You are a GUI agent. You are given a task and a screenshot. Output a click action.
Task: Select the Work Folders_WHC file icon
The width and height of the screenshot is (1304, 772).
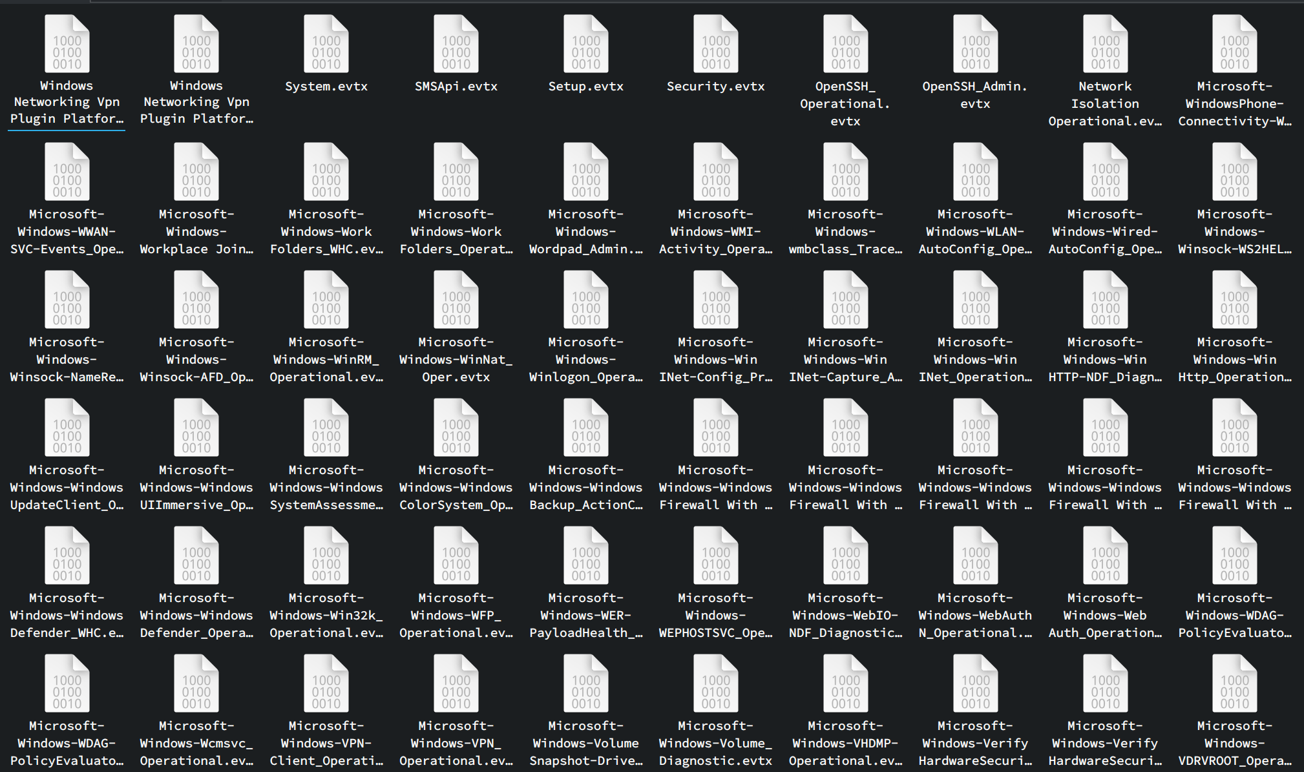coord(326,172)
